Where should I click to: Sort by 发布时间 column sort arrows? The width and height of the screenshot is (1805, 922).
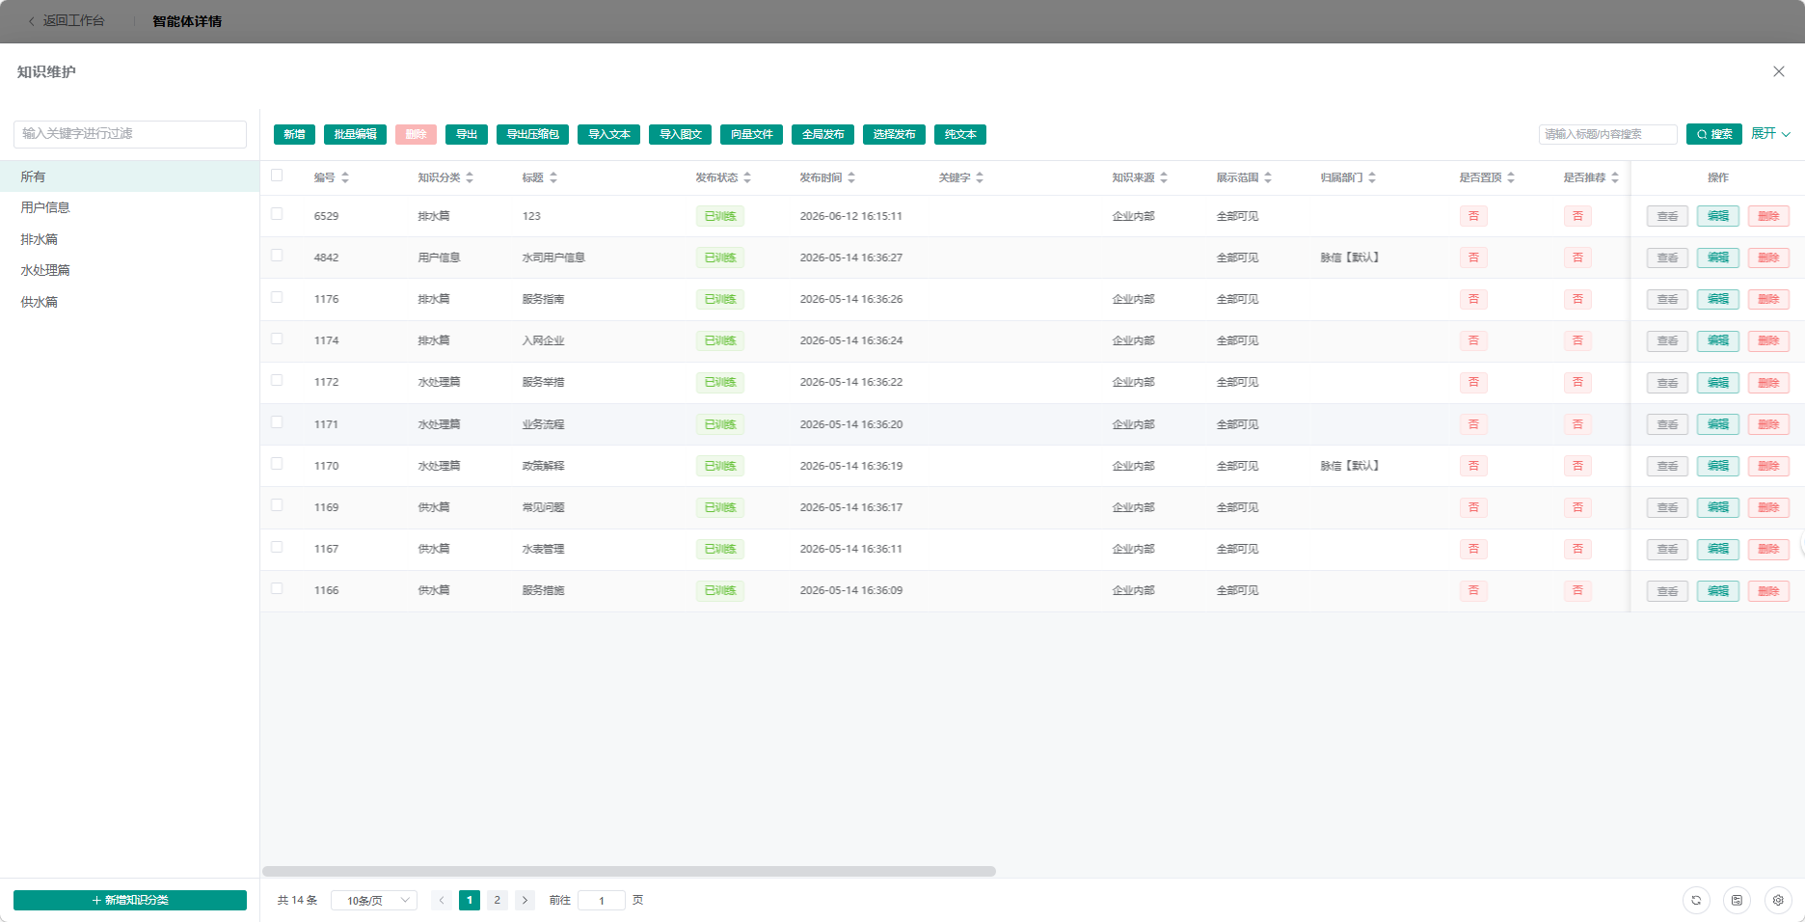point(851,177)
